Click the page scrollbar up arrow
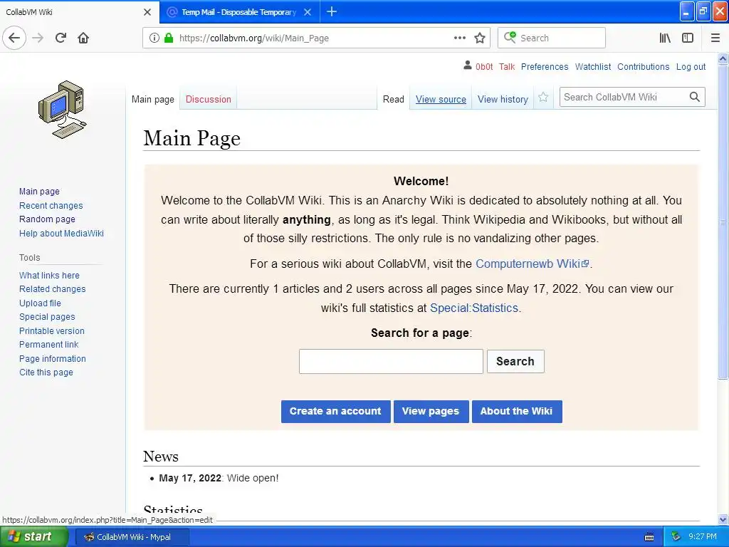 723,58
